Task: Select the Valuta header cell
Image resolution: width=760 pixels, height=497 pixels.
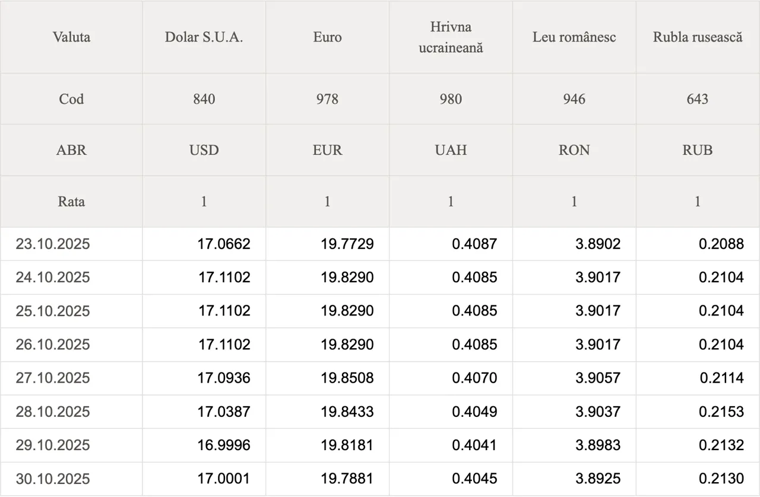Action: click(71, 37)
